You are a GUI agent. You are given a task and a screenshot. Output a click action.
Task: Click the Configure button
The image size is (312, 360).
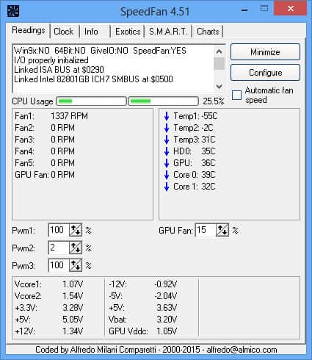[x=265, y=73]
